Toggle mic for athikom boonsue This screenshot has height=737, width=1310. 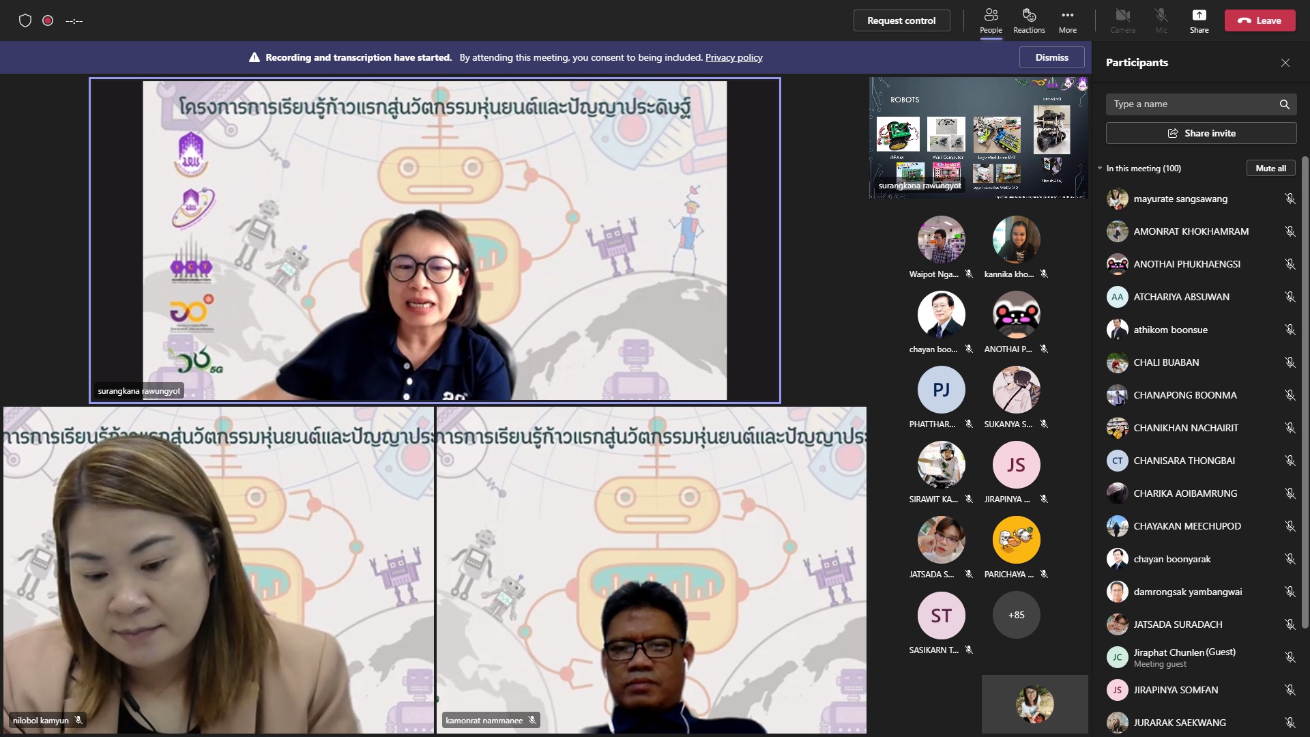point(1290,330)
